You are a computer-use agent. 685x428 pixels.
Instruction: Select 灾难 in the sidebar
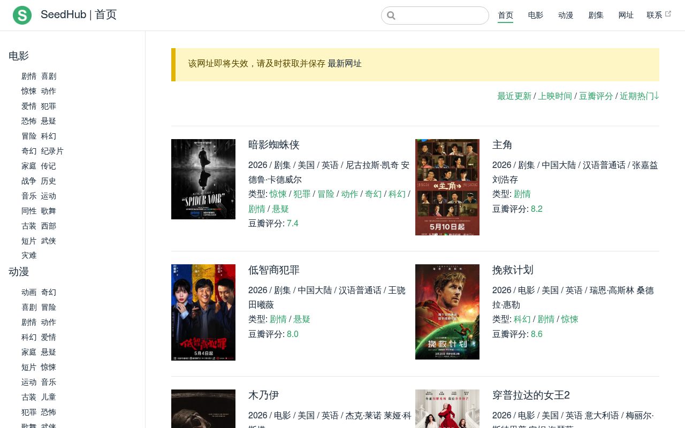click(29, 256)
